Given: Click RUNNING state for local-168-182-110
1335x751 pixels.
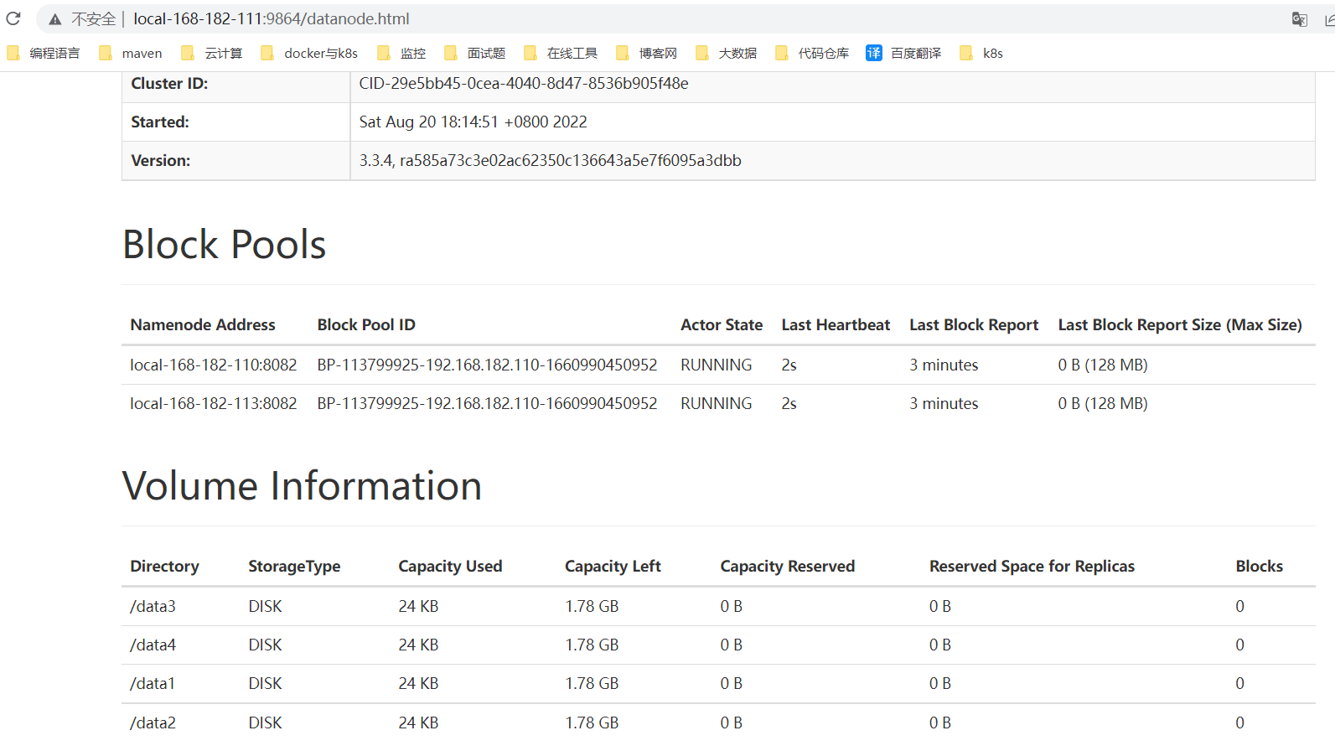Looking at the screenshot, I should point(717,365).
